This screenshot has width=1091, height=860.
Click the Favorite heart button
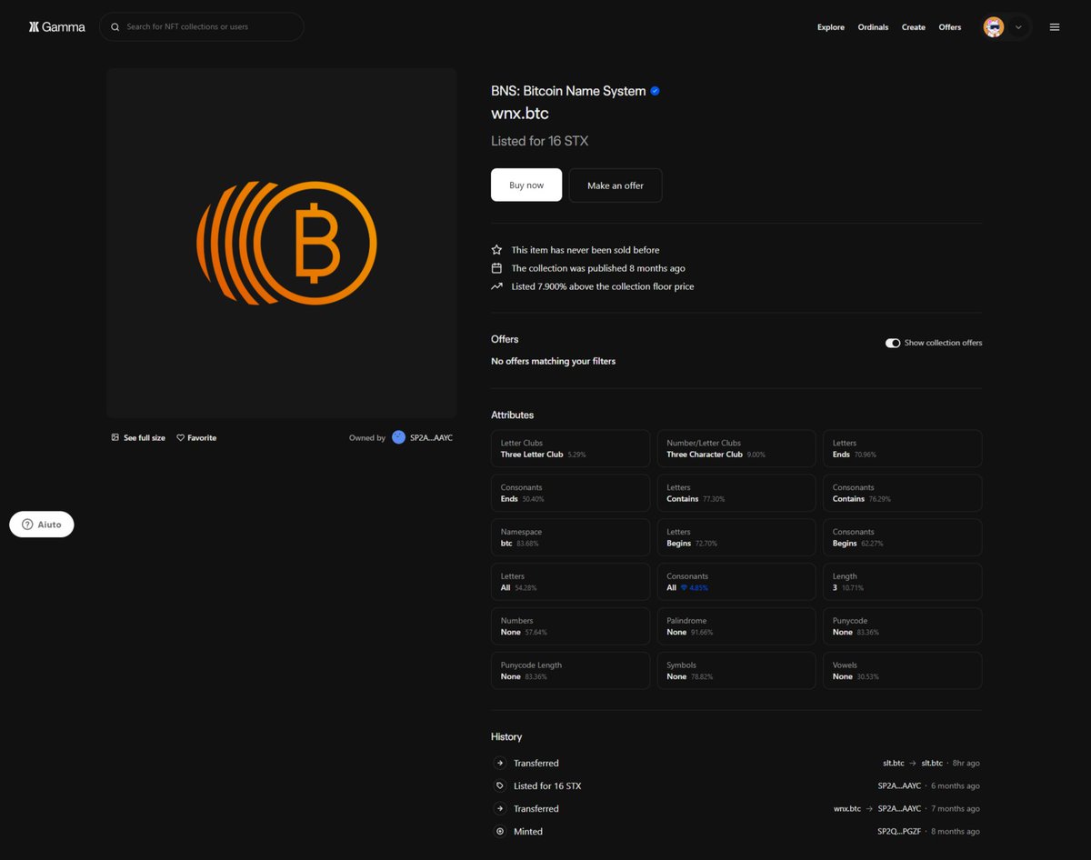click(196, 438)
